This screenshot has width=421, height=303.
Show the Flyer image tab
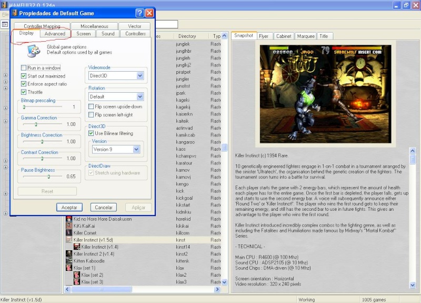pyautogui.click(x=264, y=36)
